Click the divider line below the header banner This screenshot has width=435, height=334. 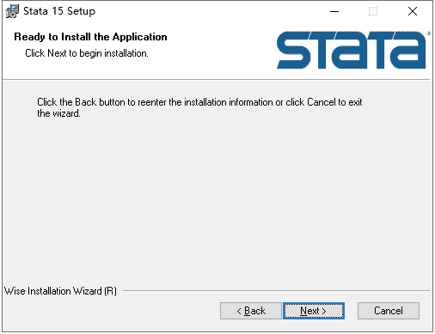pos(217,80)
